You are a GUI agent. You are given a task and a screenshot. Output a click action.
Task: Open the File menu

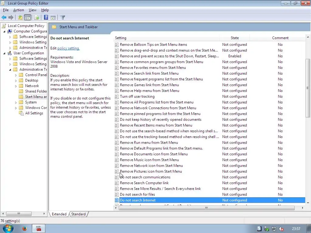(x=5, y=10)
